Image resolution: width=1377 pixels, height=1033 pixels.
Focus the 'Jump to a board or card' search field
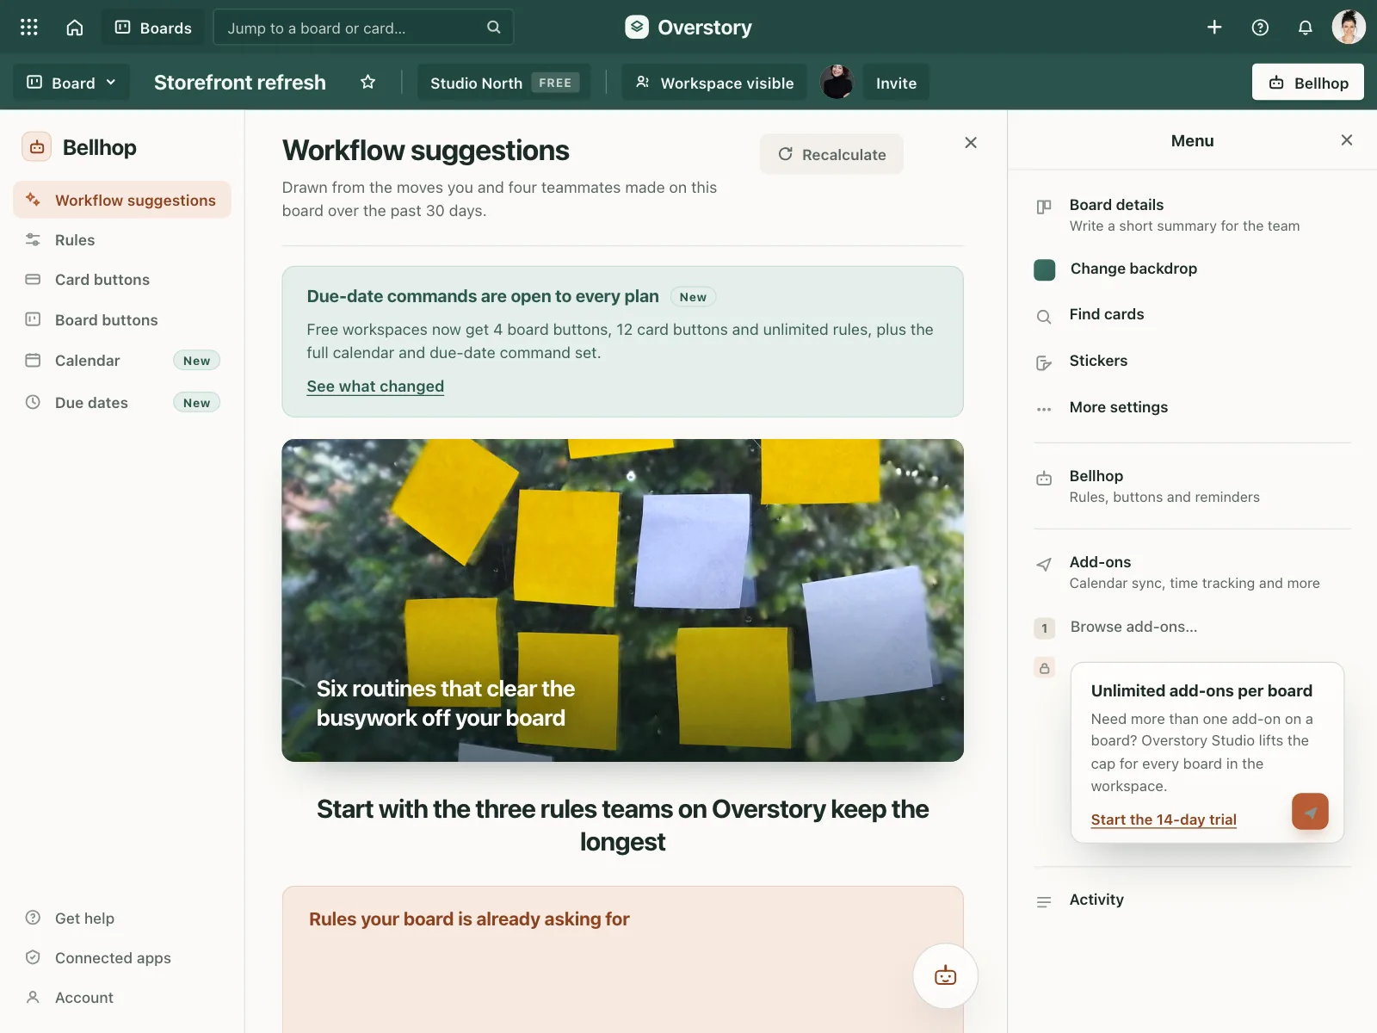362,28
